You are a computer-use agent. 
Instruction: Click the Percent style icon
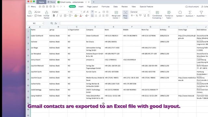[137, 16]
